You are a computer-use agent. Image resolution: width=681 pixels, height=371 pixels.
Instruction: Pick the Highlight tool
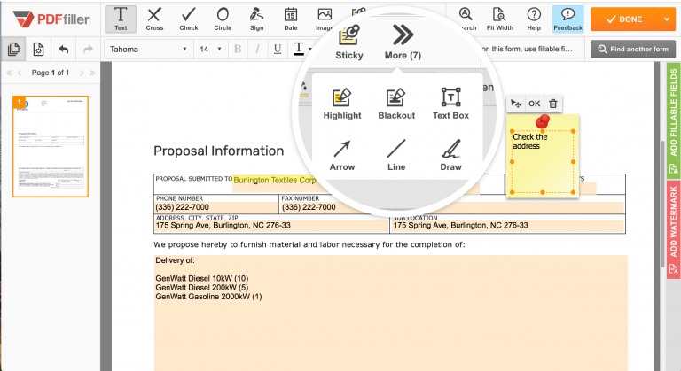point(341,104)
